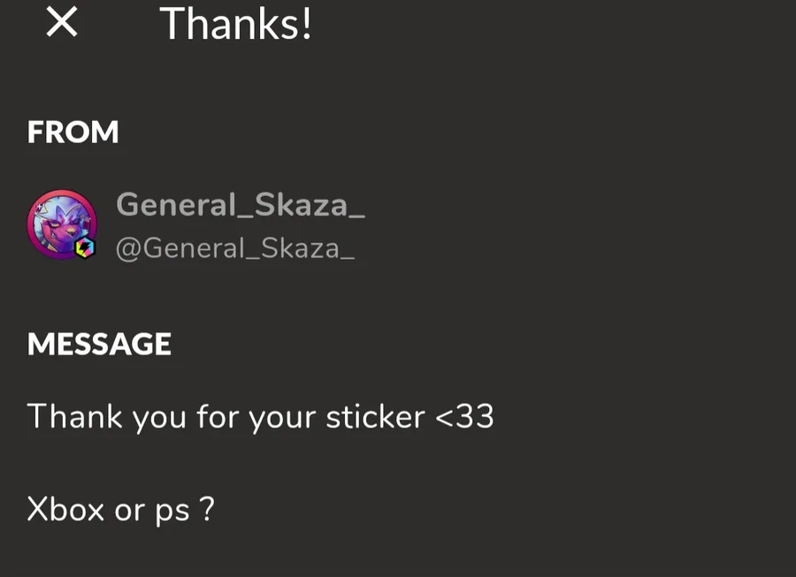
Task: Click the word "ps" in the message
Action: tap(172, 512)
